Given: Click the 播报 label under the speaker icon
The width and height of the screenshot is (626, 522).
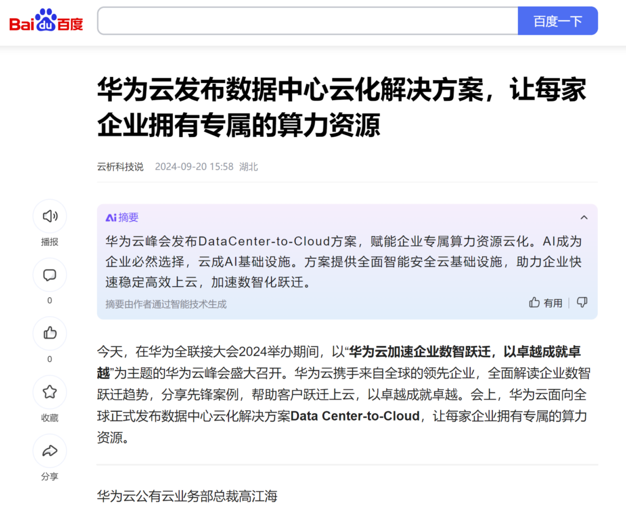Looking at the screenshot, I should pos(50,242).
